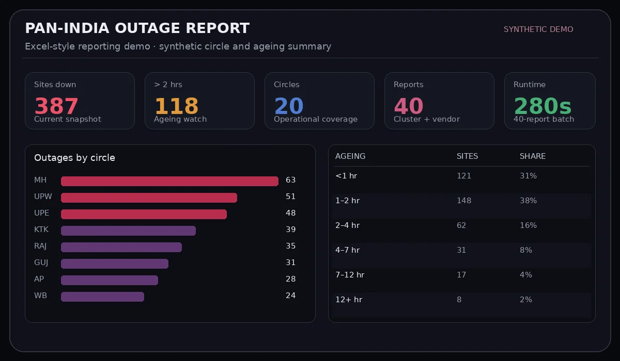Click the SITES column header
Screen dimensions: 620x361
pos(468,156)
